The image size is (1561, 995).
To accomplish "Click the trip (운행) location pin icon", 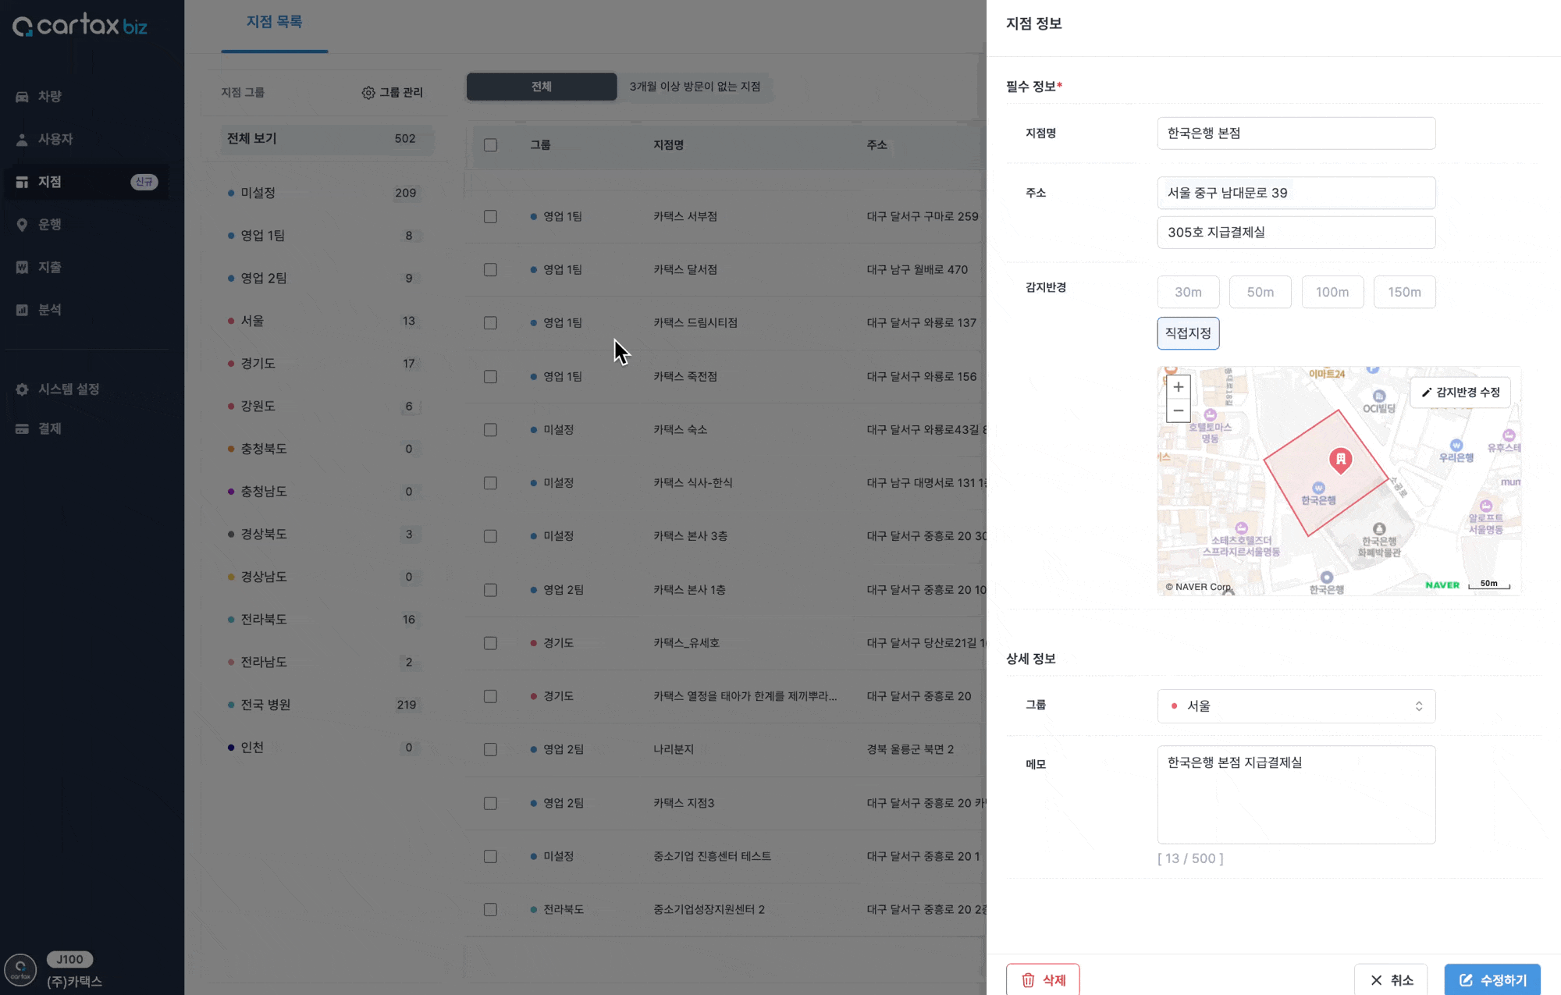I will [22, 225].
